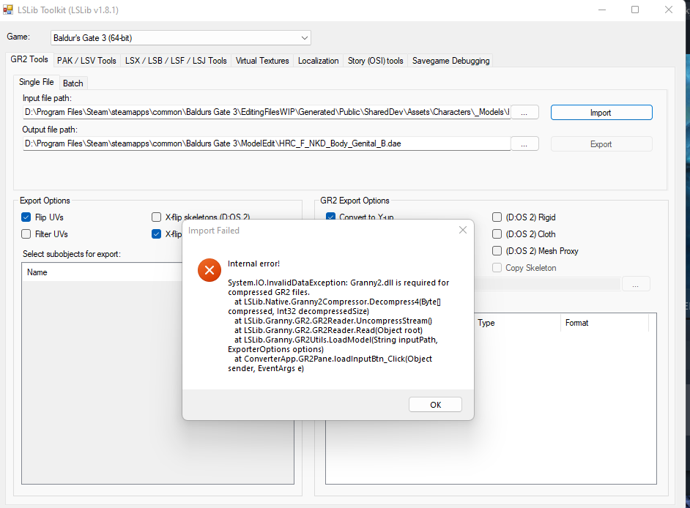This screenshot has width=690, height=508.
Task: Close the Import Failed dialog with X
Action: [x=462, y=230]
